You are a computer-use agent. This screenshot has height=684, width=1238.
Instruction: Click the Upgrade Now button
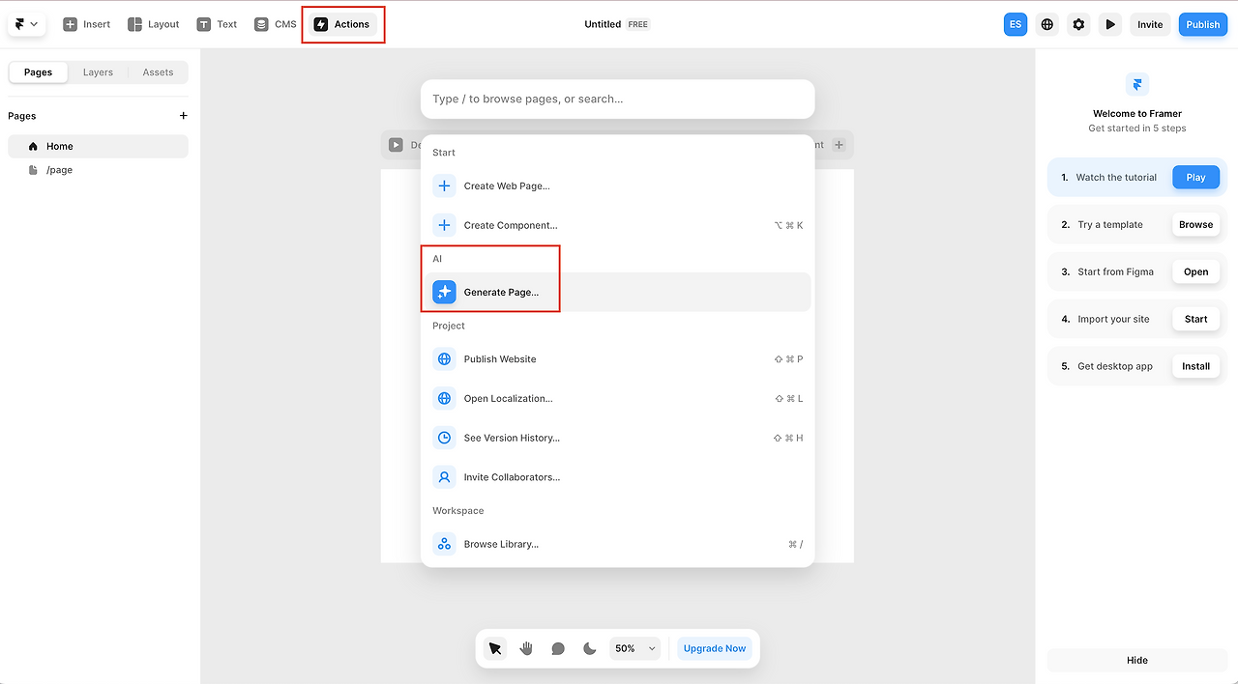715,648
